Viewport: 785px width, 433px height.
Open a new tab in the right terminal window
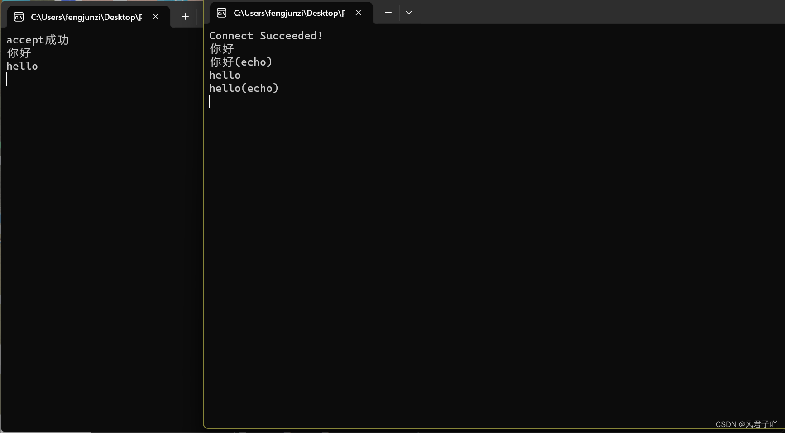388,13
